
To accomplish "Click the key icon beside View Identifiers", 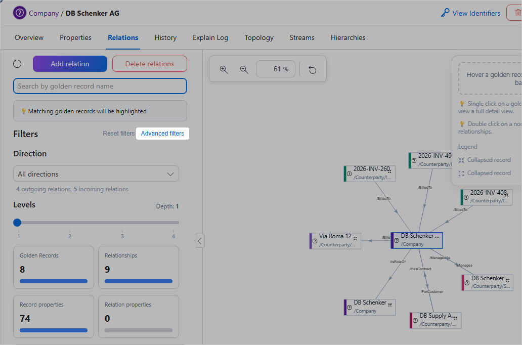I will pos(445,13).
